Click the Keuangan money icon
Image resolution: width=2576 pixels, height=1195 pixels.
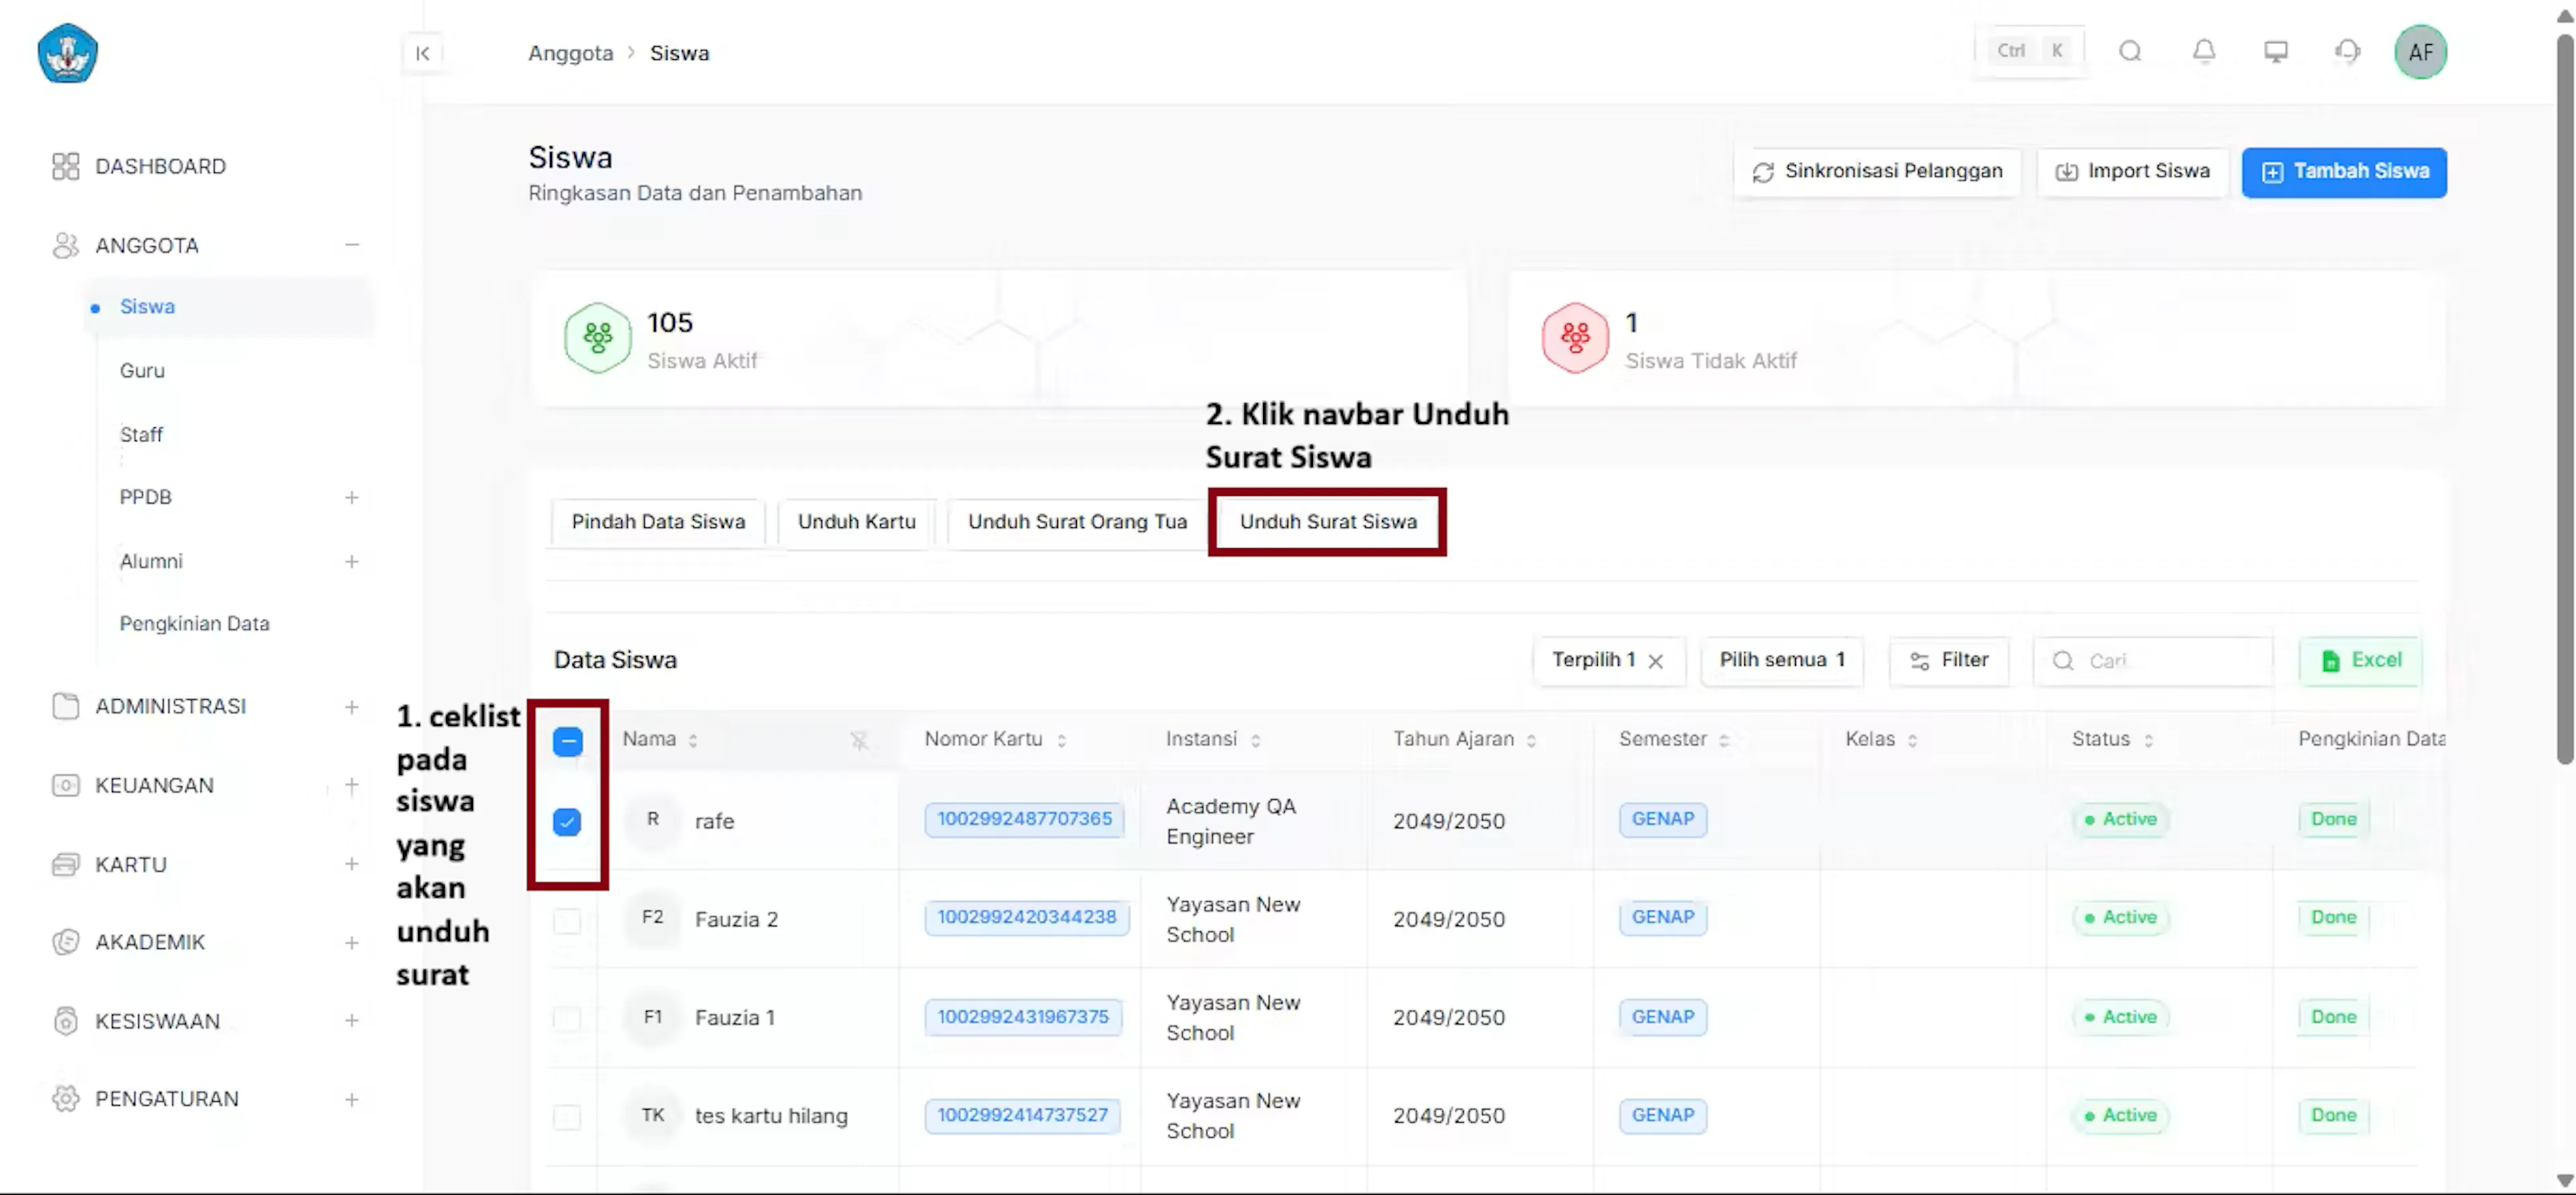[65, 785]
